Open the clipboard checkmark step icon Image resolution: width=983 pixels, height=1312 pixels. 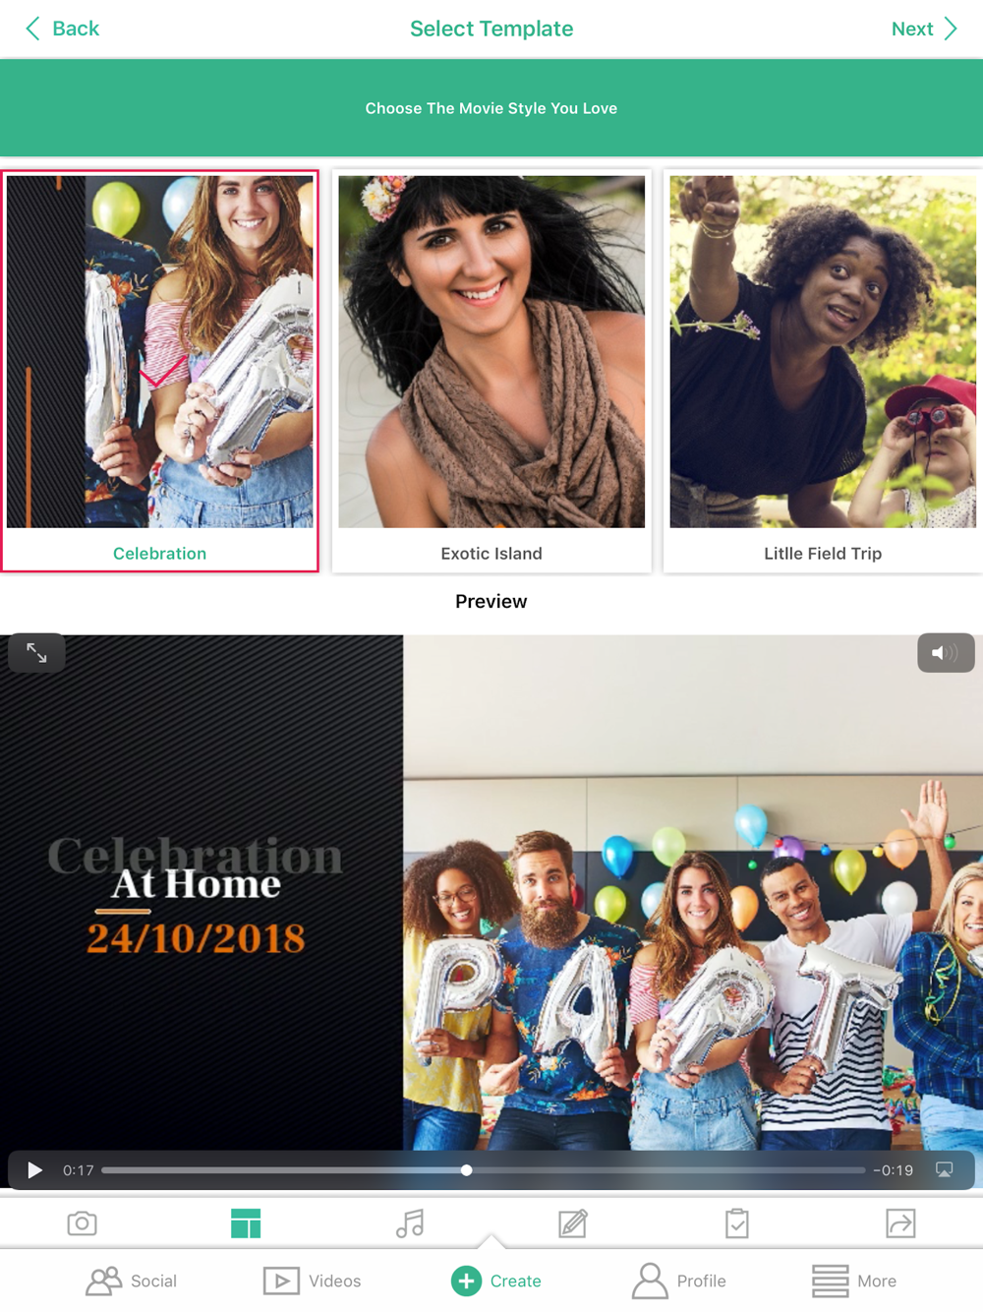(737, 1223)
